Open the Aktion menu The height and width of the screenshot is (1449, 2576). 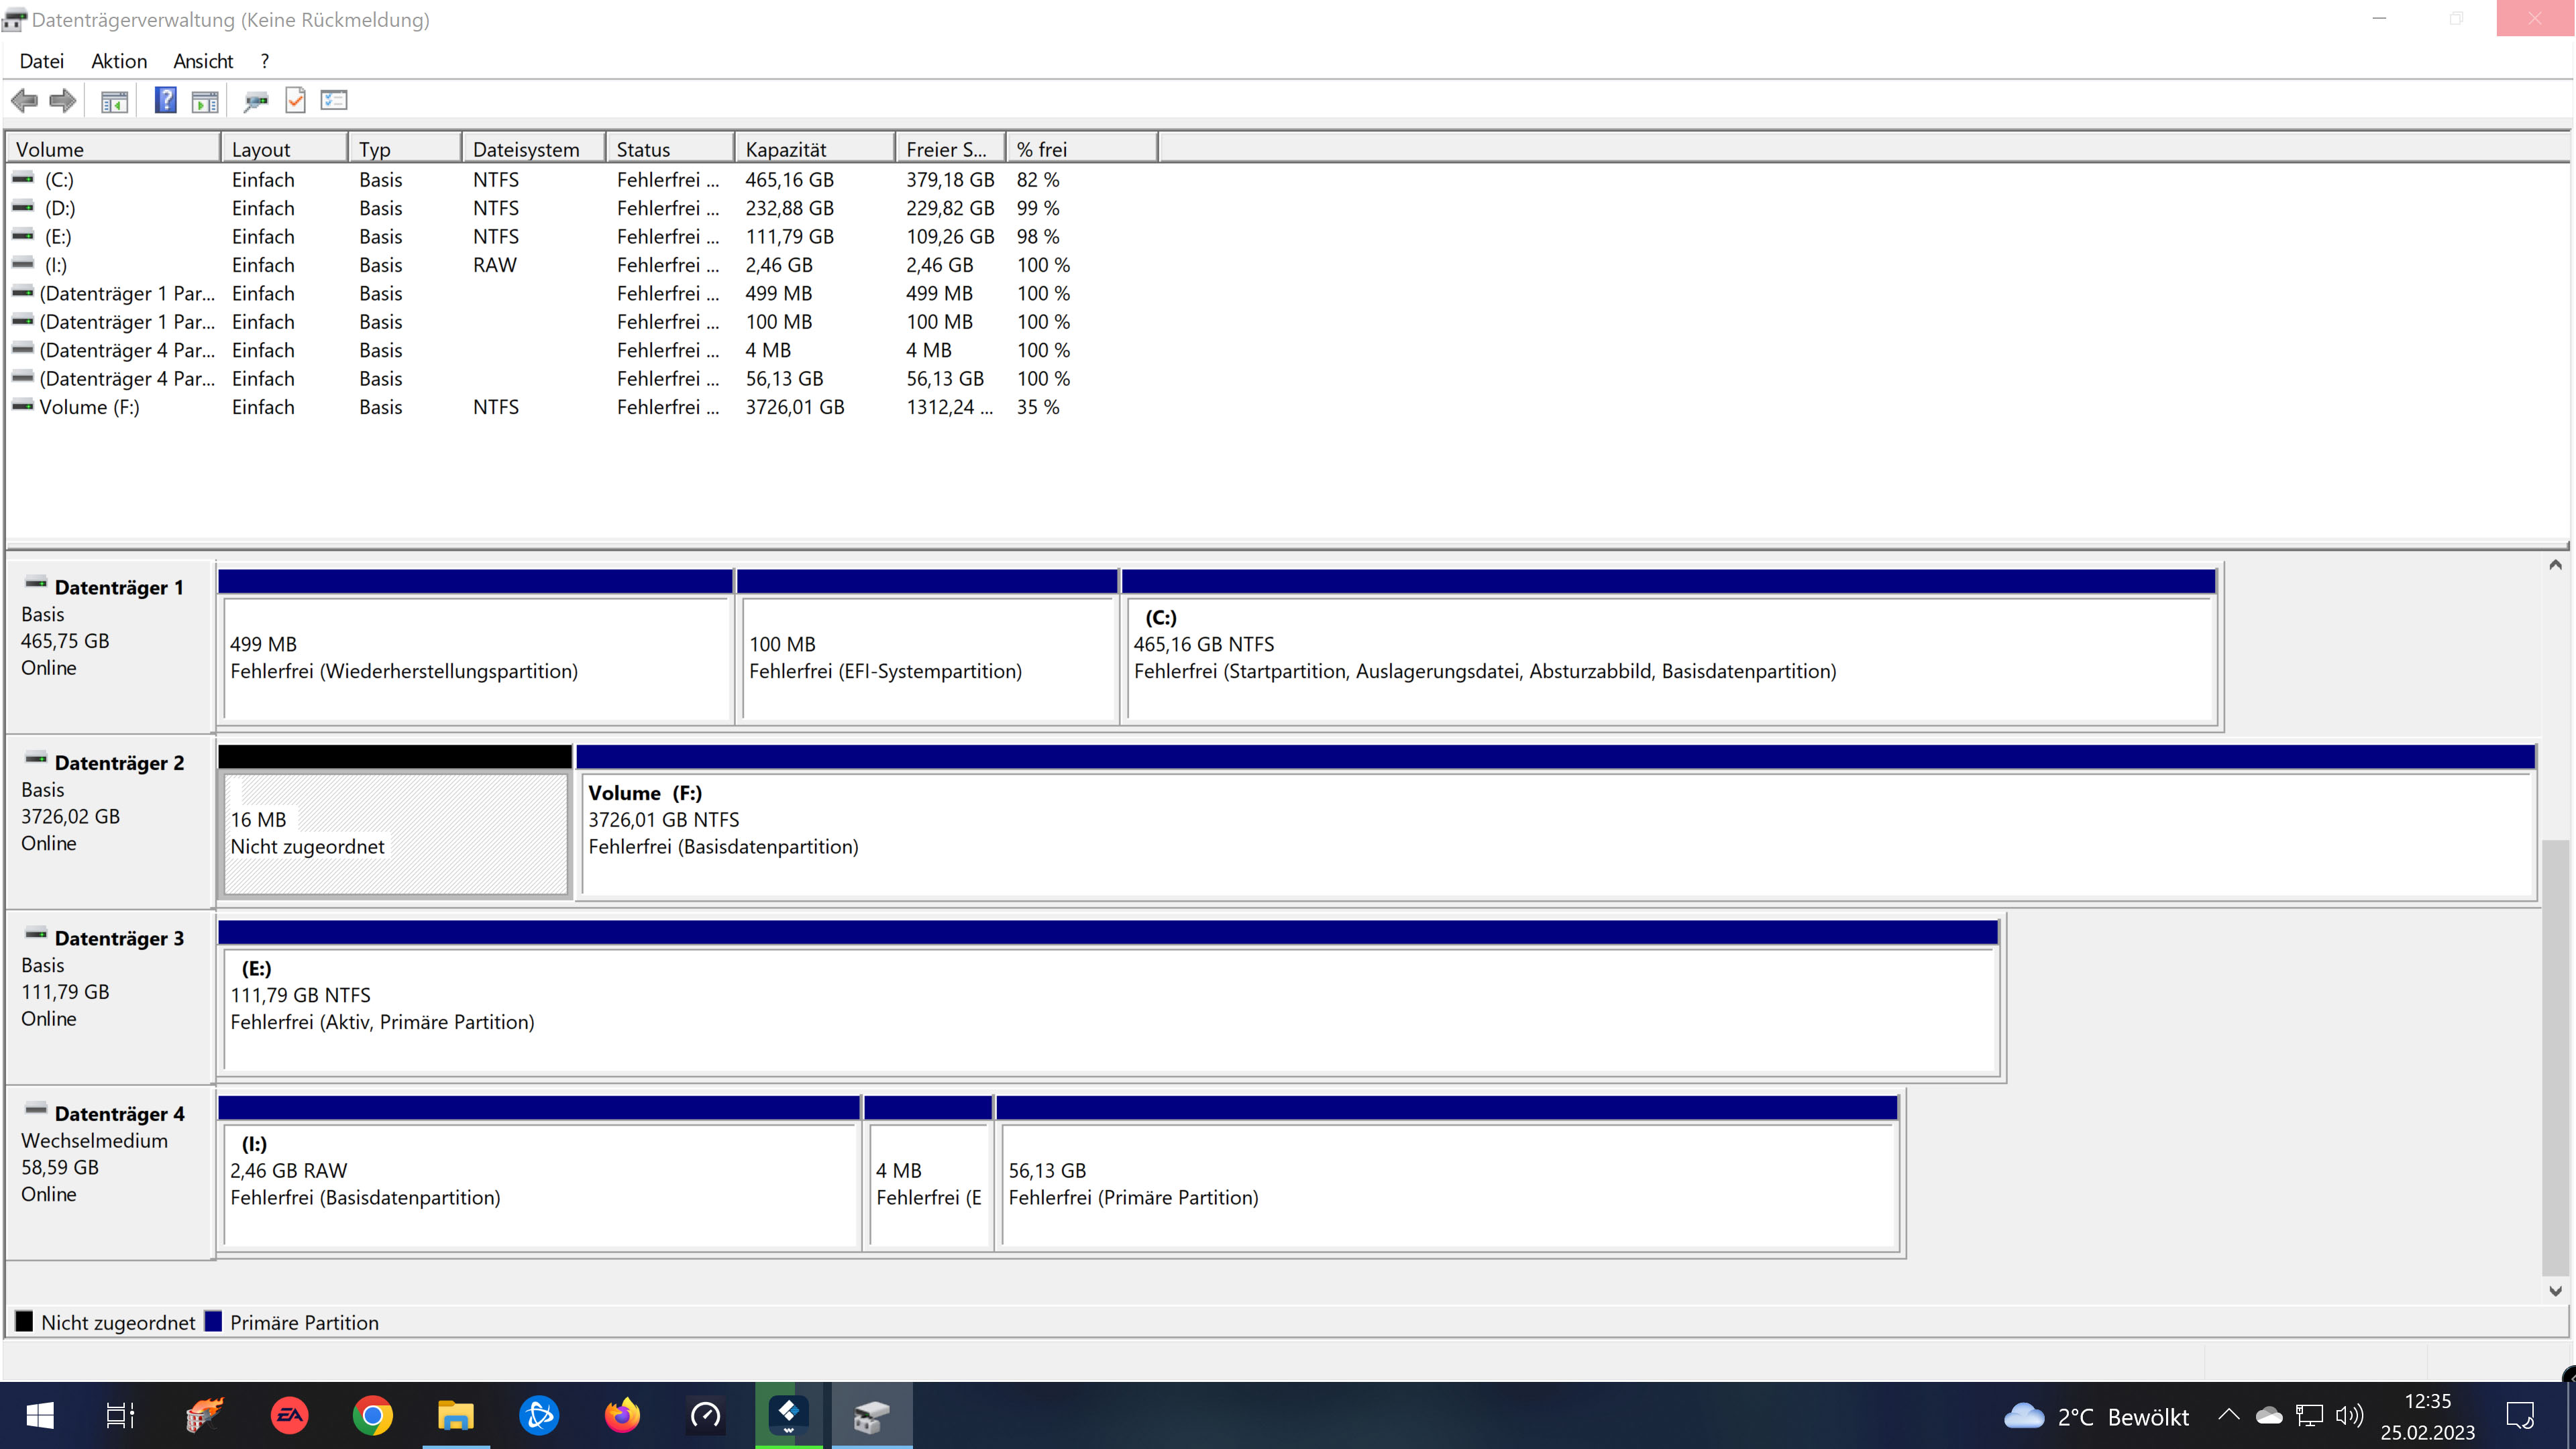(119, 61)
